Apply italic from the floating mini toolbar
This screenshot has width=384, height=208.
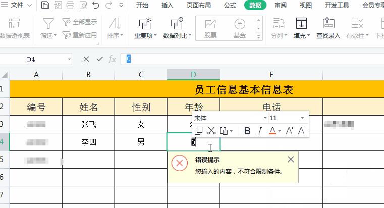(260, 131)
